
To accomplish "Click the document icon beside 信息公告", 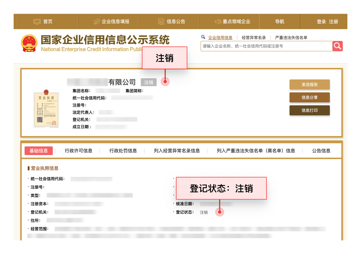I will pyautogui.click(x=161, y=22).
